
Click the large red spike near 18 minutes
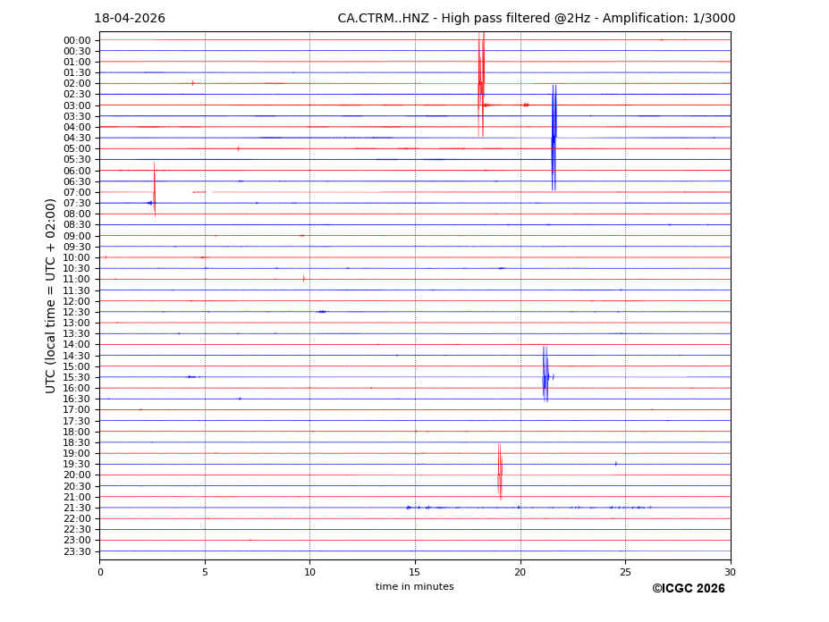481,85
